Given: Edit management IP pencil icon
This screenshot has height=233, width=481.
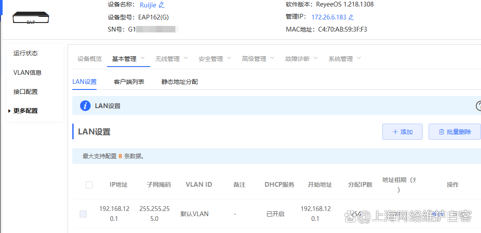Looking at the screenshot, I should (352, 17).
